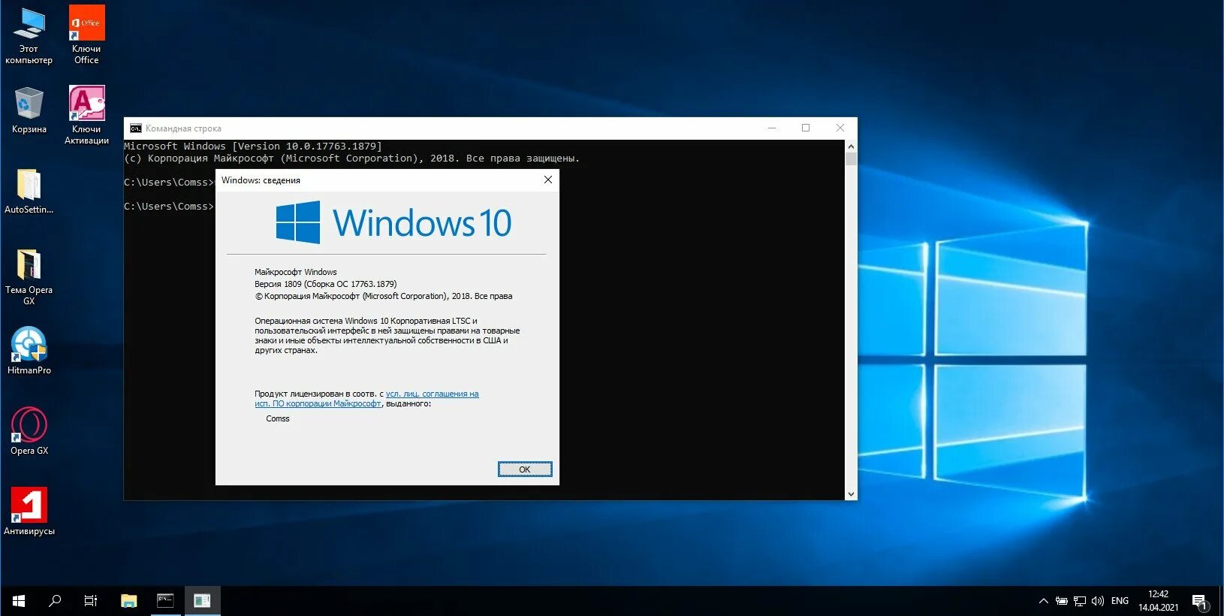
Task: Select the HitmanPro desktop shortcut
Action: [x=29, y=351]
